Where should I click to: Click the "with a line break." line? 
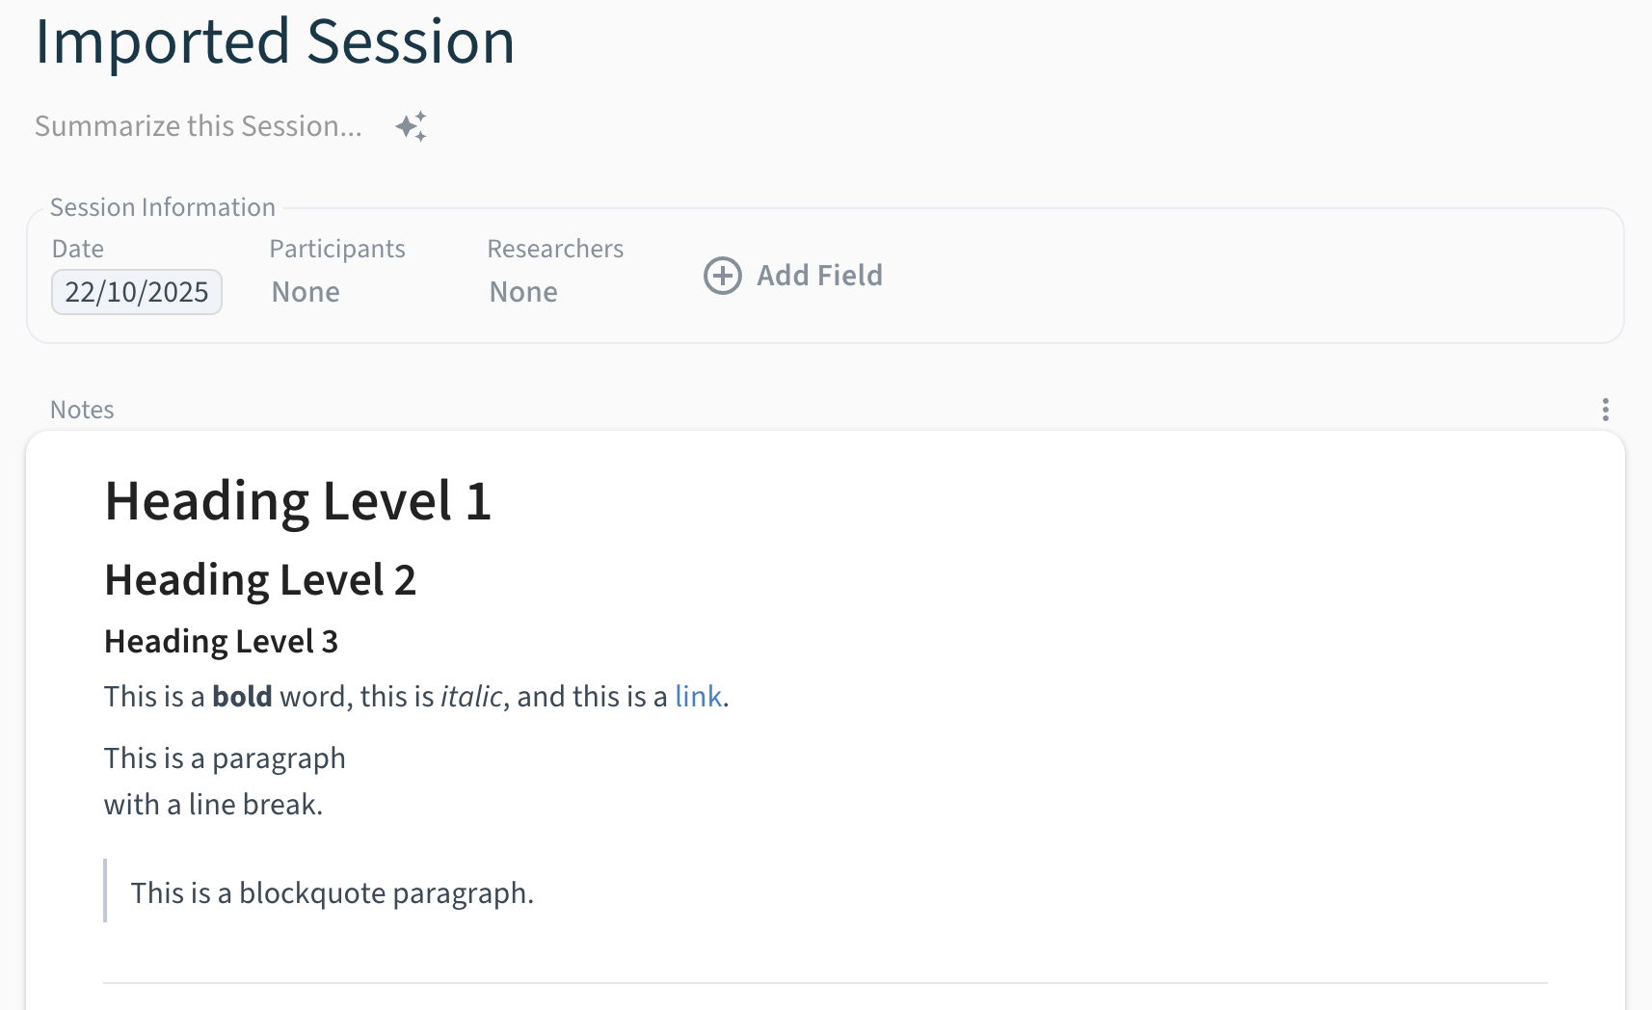coord(213,805)
